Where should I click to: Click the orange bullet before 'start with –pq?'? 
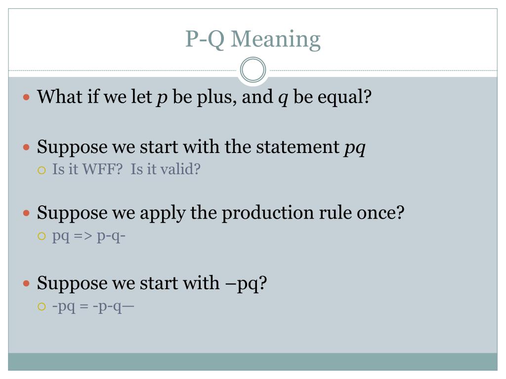coord(27,284)
